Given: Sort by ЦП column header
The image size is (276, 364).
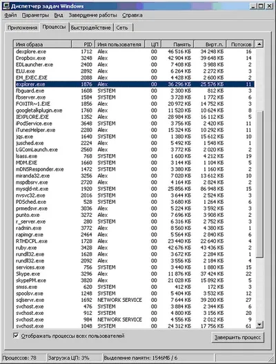Looking at the screenshot, I should click(x=153, y=44).
